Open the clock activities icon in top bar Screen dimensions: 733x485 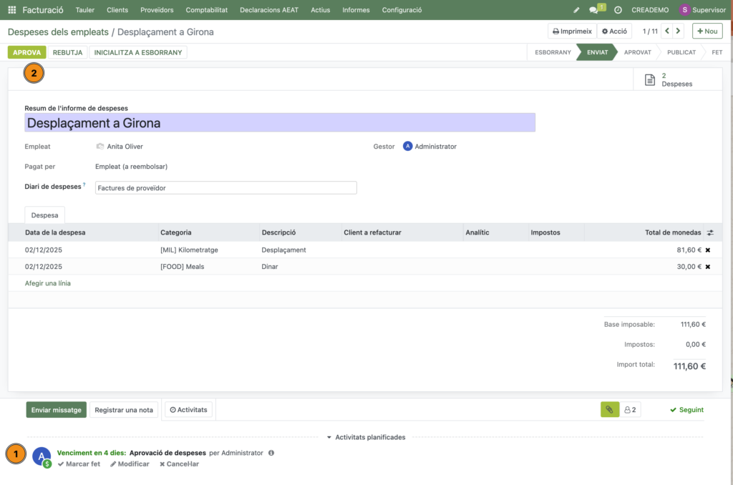pyautogui.click(x=618, y=10)
